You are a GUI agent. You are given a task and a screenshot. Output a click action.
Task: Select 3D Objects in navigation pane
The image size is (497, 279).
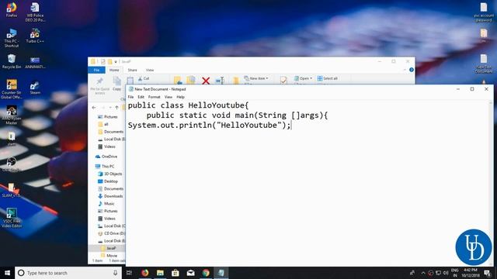pos(110,174)
